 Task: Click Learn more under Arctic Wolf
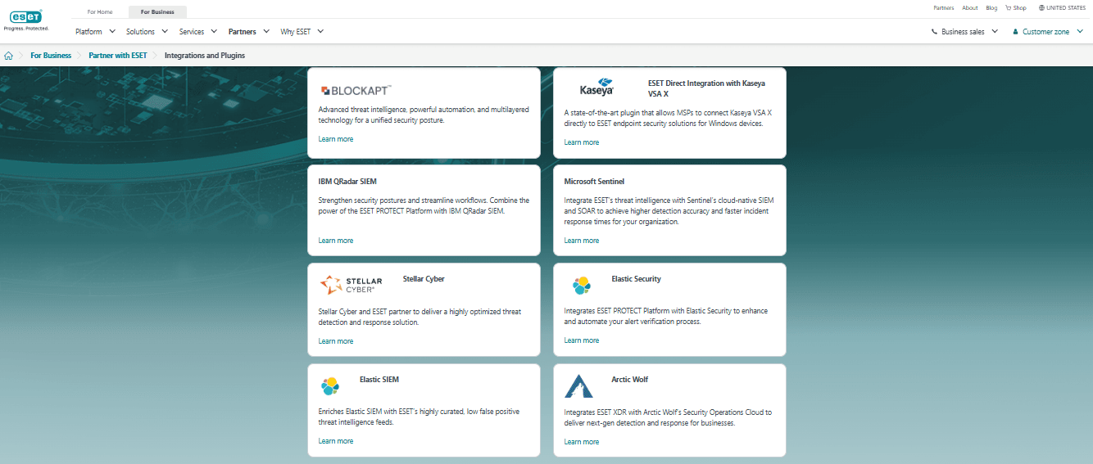pos(582,442)
